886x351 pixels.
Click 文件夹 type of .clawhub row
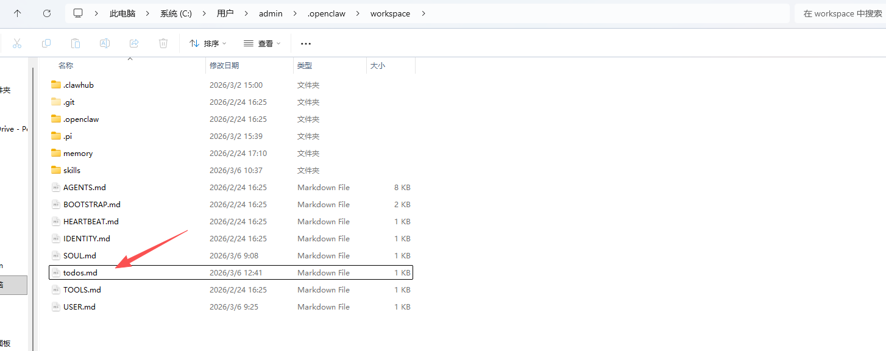(x=308, y=85)
